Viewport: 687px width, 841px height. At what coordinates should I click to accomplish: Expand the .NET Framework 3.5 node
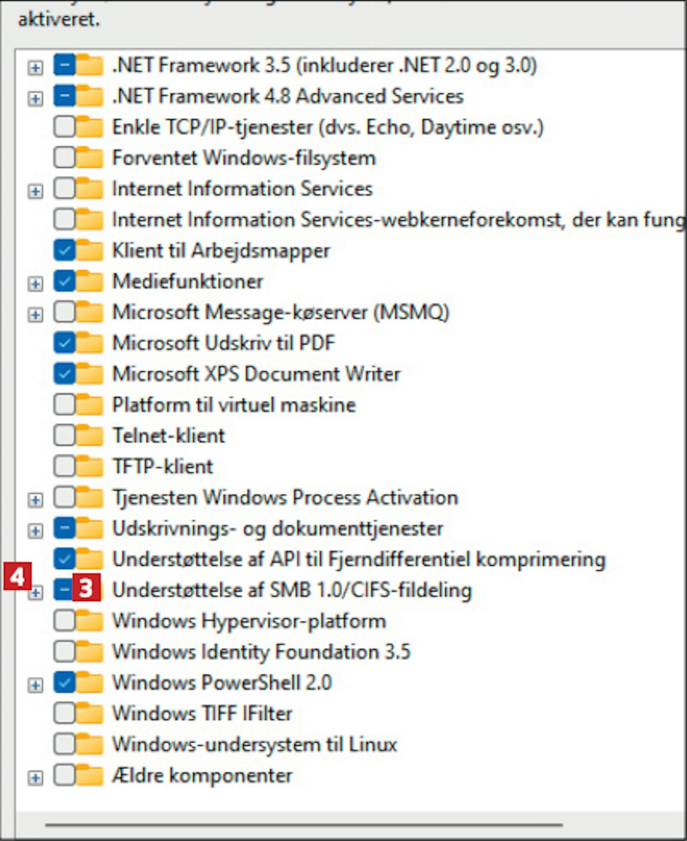click(x=35, y=68)
